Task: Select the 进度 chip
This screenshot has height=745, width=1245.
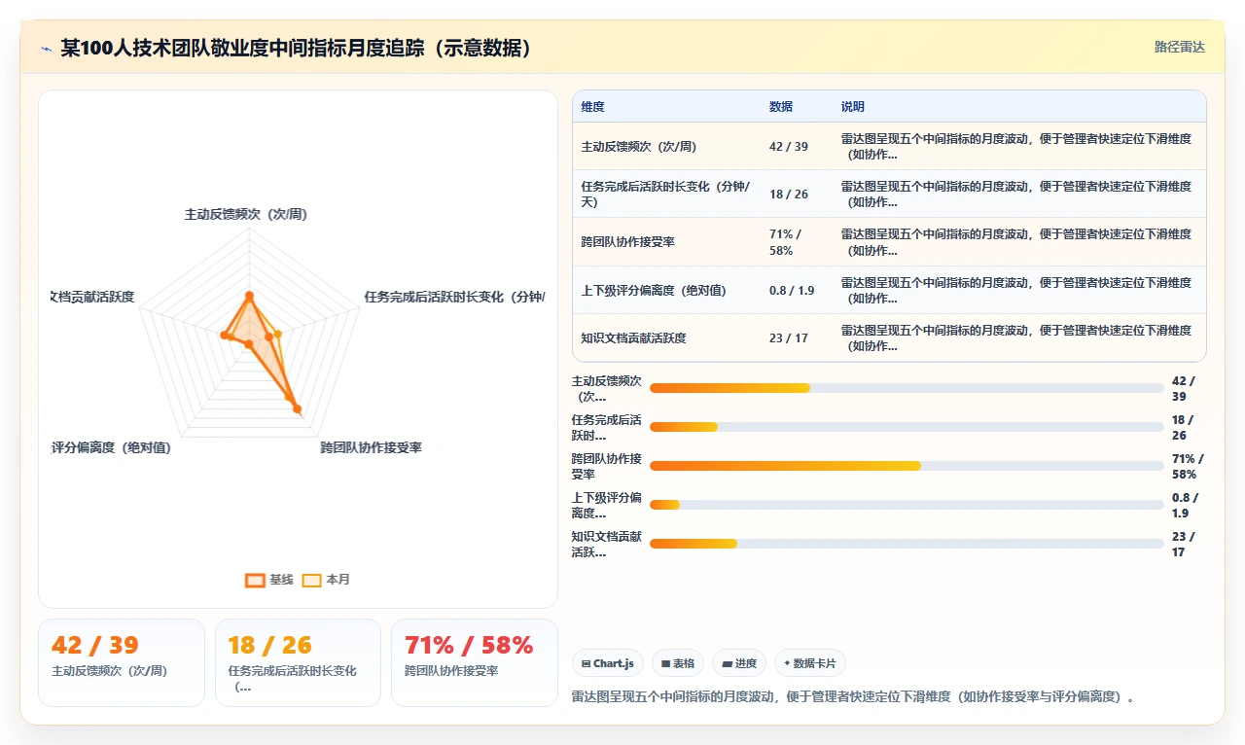Action: coord(739,663)
